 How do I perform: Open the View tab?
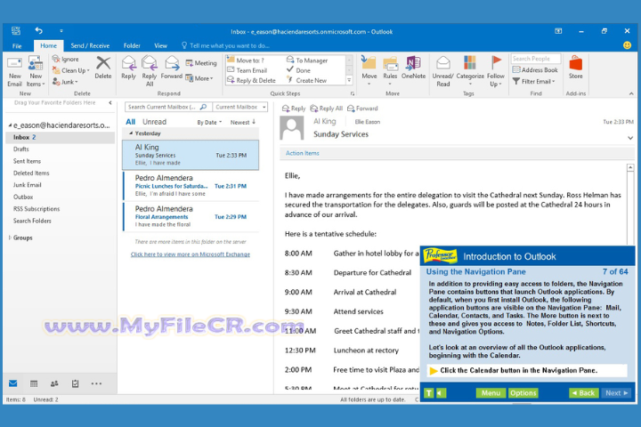click(160, 45)
